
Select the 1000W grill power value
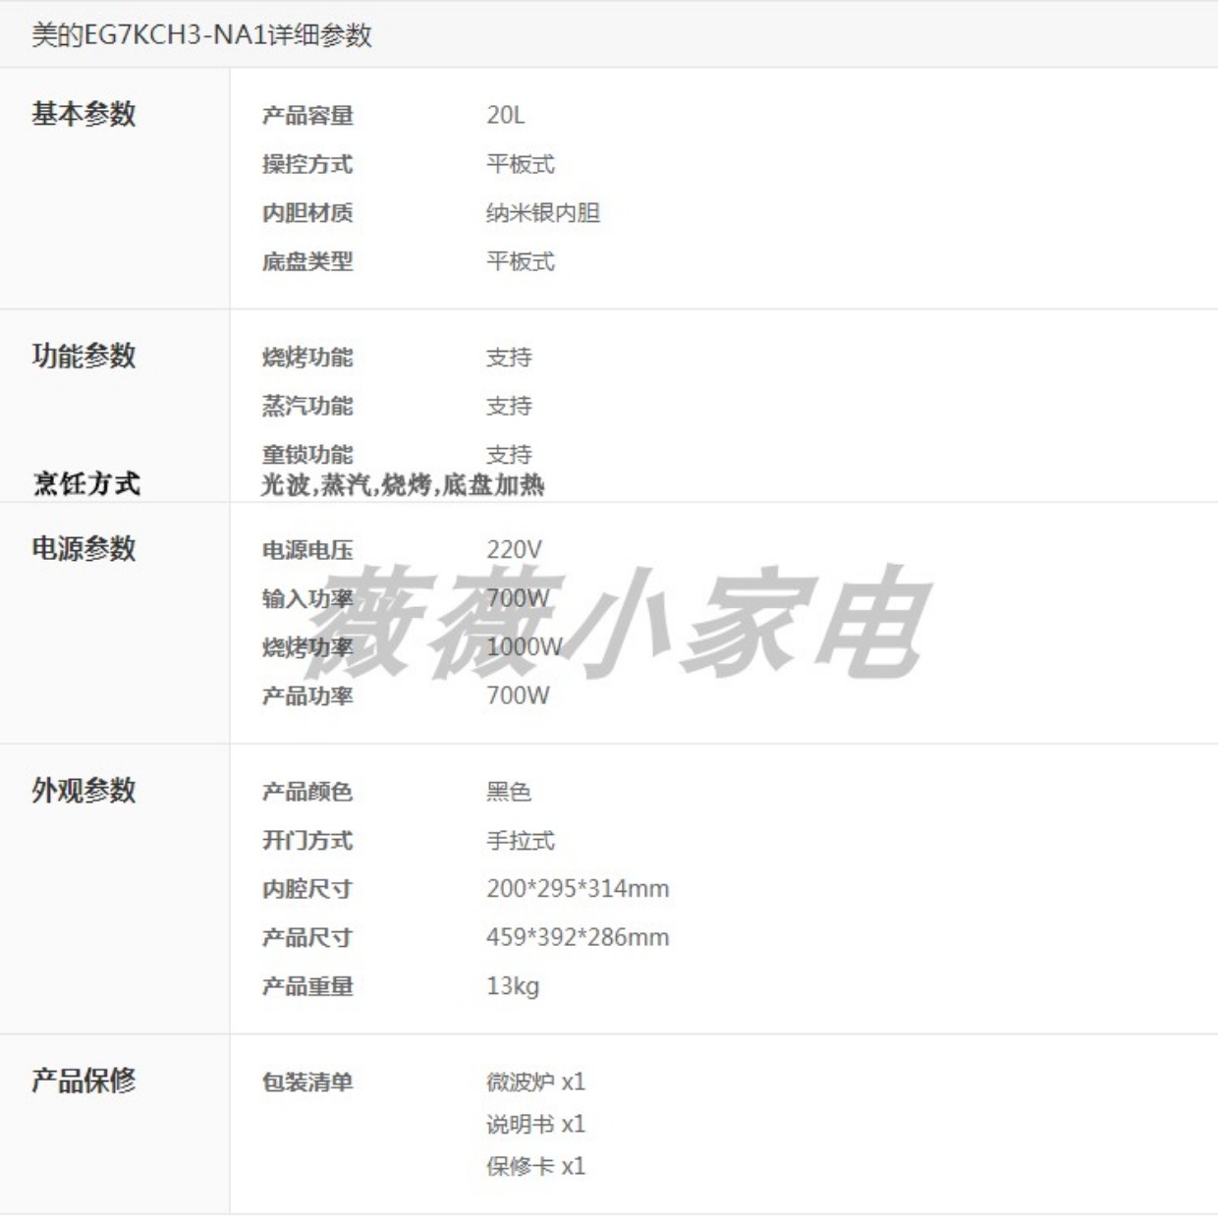(x=525, y=647)
